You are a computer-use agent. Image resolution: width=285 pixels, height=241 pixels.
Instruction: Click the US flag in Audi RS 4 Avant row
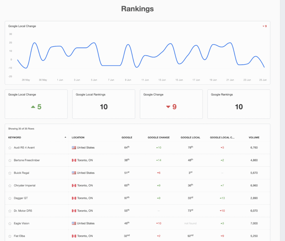(x=74, y=147)
